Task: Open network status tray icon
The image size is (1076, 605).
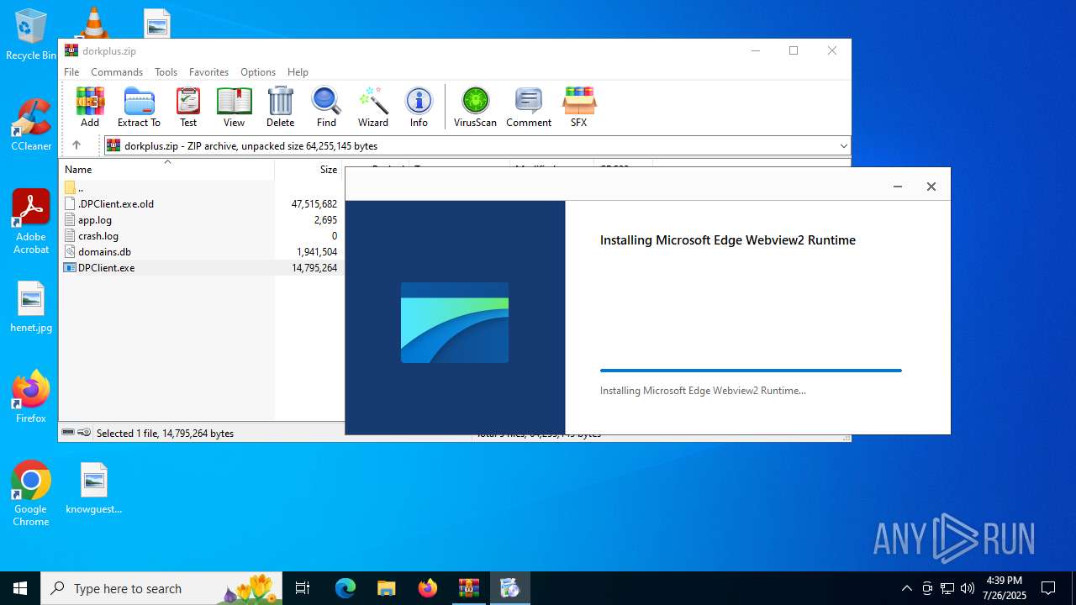Action: tap(947, 588)
